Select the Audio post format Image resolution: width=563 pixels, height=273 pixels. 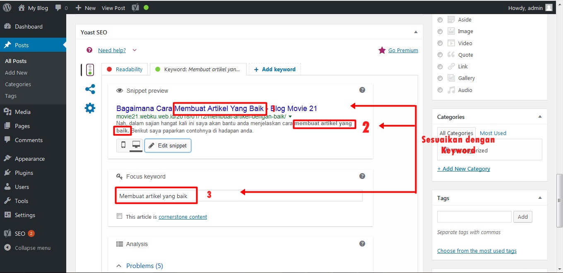point(440,90)
